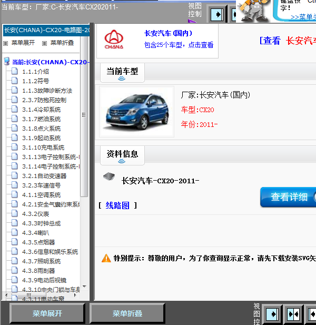This screenshot has height=325, width=316.
Task: Open 4.3.4喇叭 item
Action: click(35, 233)
